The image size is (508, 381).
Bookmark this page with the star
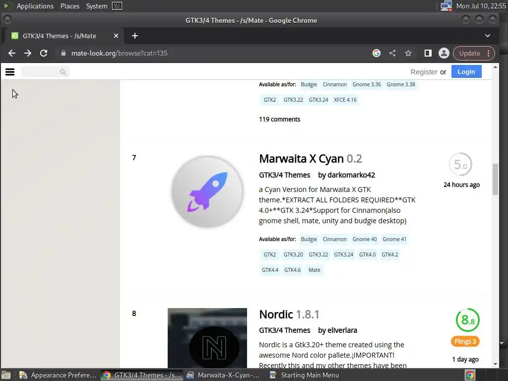[408, 53]
